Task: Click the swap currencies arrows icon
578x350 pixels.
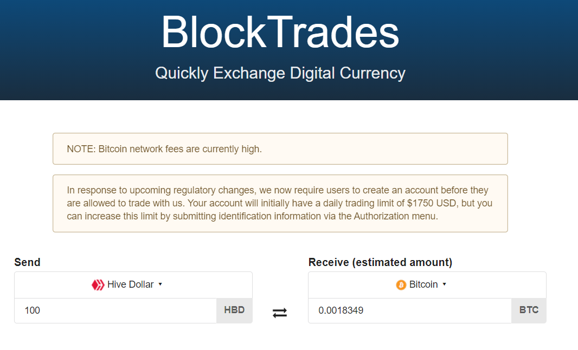Action: point(280,313)
